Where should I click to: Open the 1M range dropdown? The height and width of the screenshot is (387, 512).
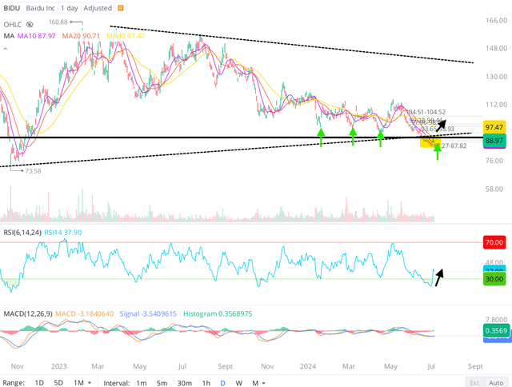(x=82, y=383)
